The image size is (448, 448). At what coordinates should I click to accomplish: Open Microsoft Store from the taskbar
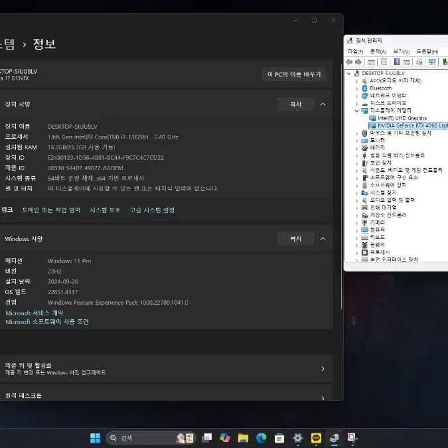(279, 438)
